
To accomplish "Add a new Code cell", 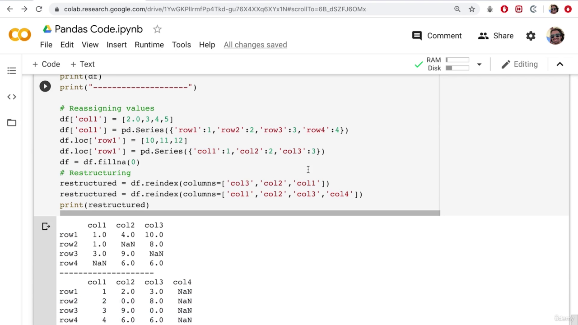I will coord(46,64).
